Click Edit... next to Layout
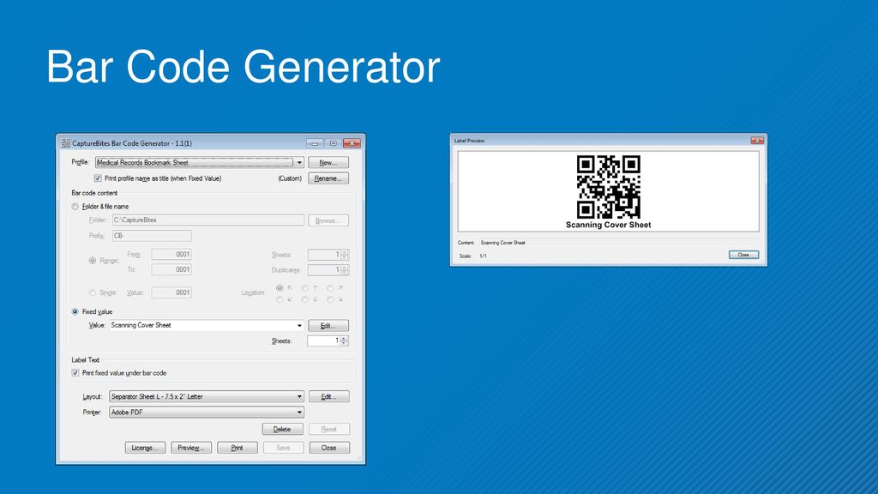 pyautogui.click(x=328, y=396)
